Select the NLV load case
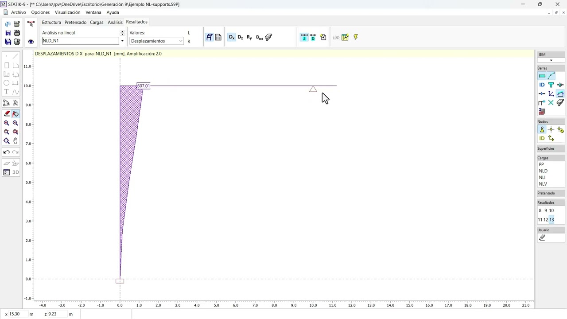Image resolution: width=567 pixels, height=319 pixels. tap(543, 184)
